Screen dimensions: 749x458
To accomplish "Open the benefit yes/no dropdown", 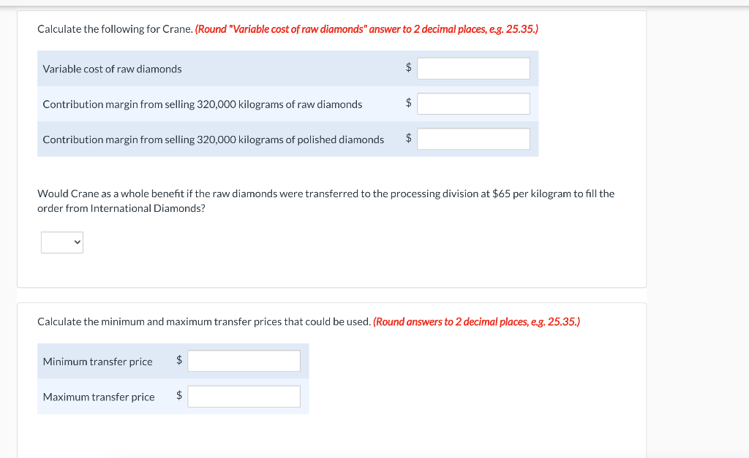I will click(62, 243).
